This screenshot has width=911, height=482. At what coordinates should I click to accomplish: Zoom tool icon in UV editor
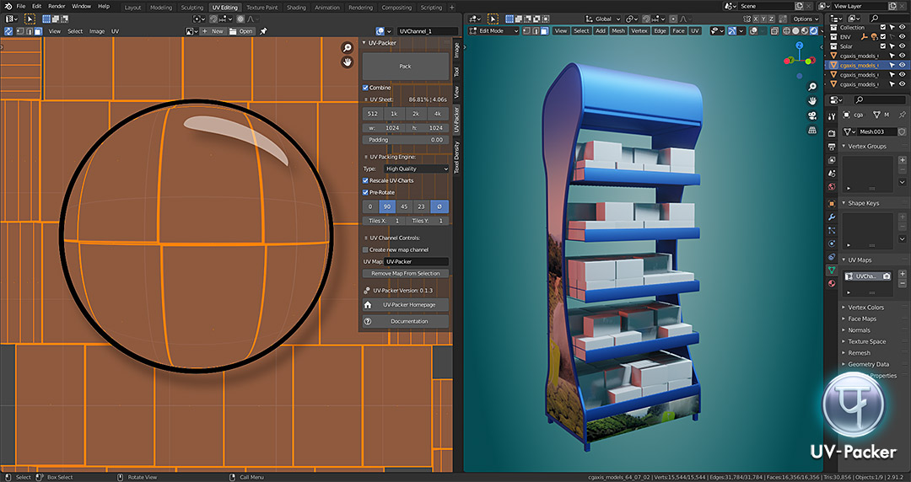coord(348,48)
